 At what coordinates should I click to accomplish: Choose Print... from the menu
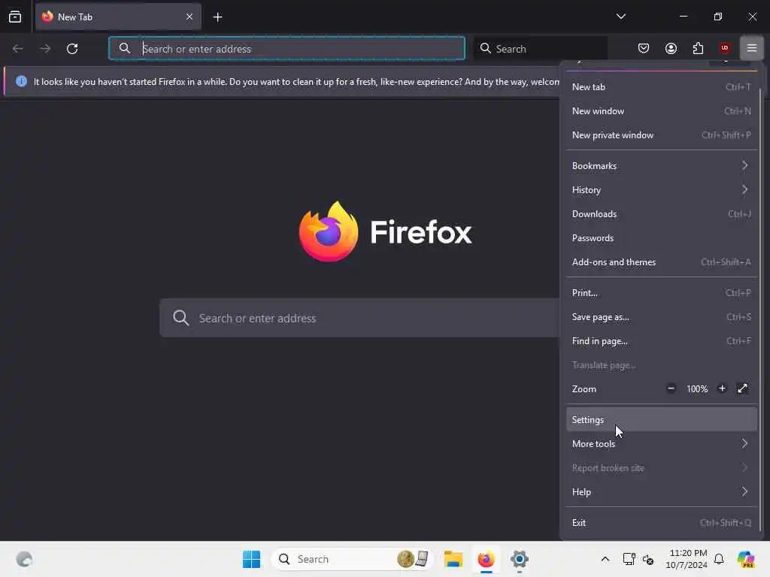(x=661, y=293)
